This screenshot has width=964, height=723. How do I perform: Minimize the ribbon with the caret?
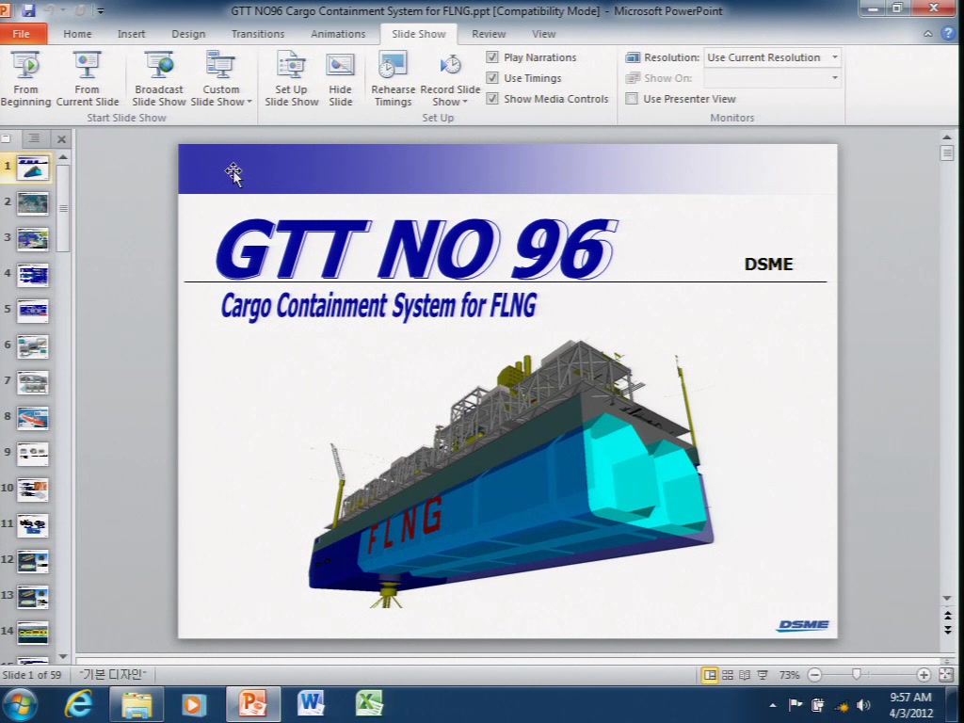click(x=928, y=34)
